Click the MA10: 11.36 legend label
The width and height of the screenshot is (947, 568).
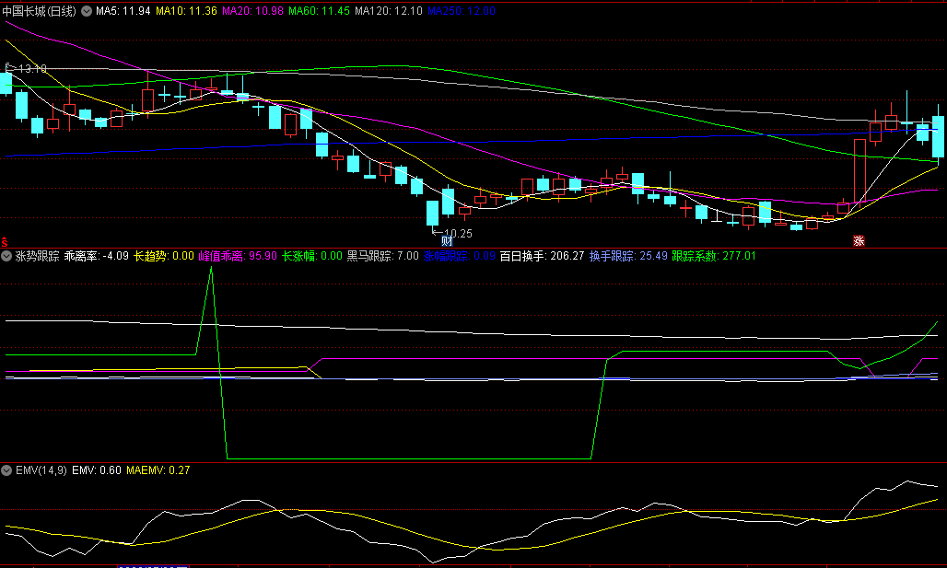(x=187, y=11)
